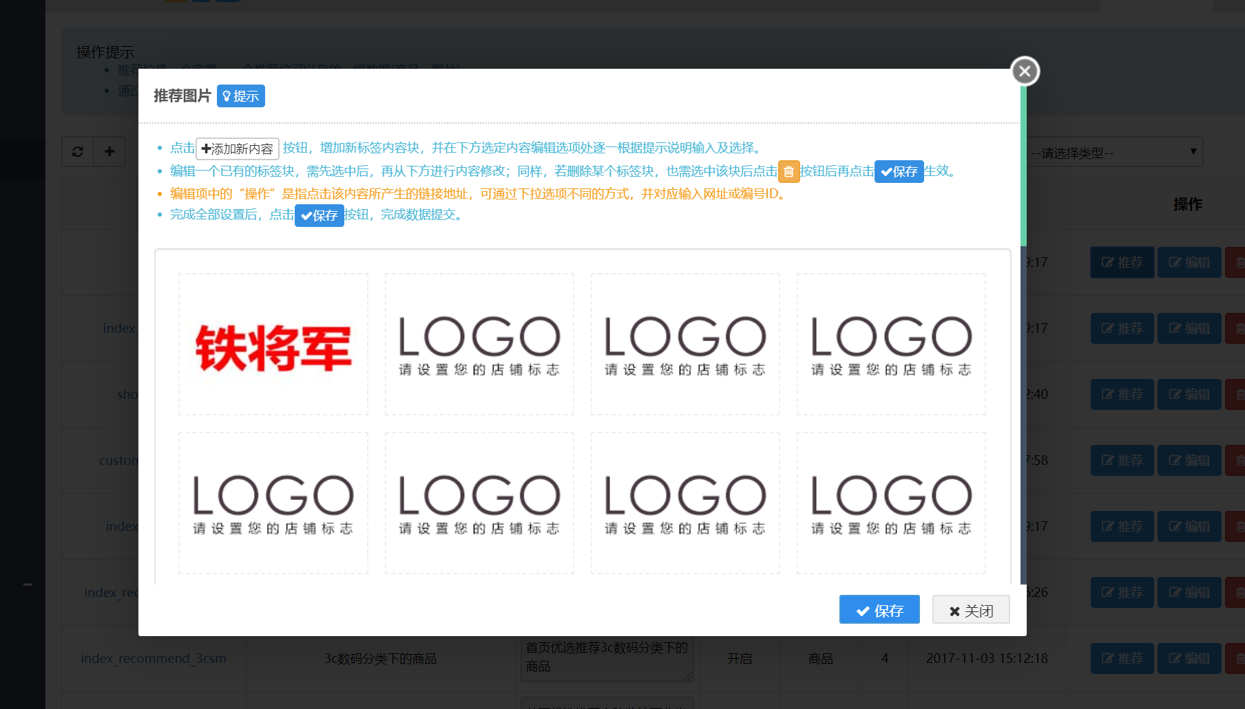
Task: Click the 添加新内容 button in the instructions
Action: pos(238,149)
